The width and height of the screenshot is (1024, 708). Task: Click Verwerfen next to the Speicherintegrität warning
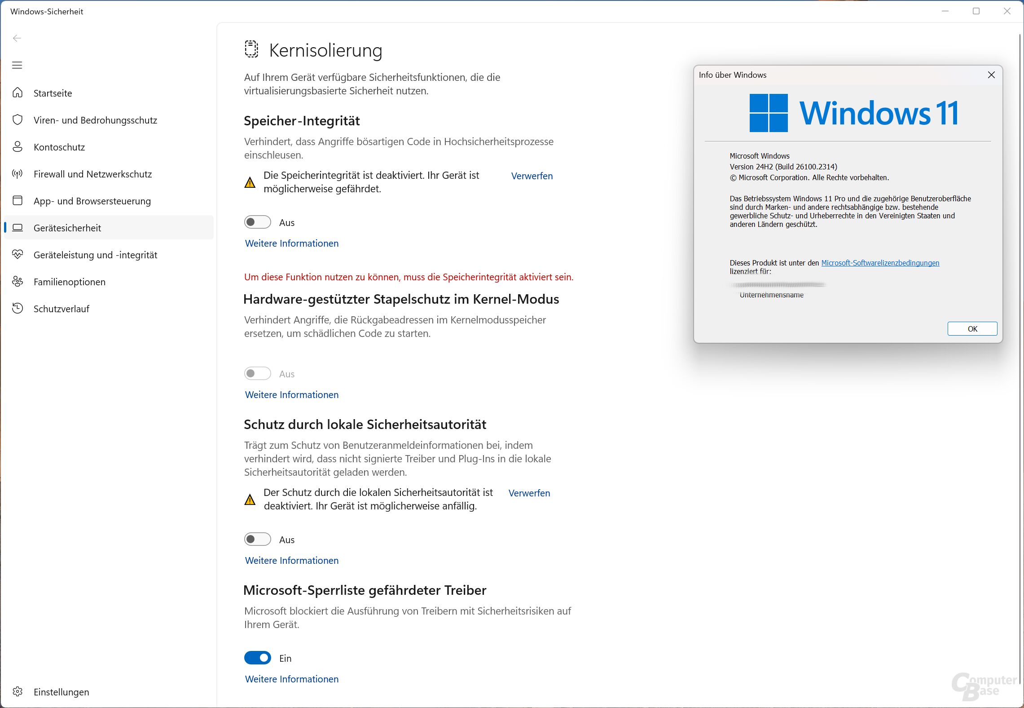tap(532, 176)
